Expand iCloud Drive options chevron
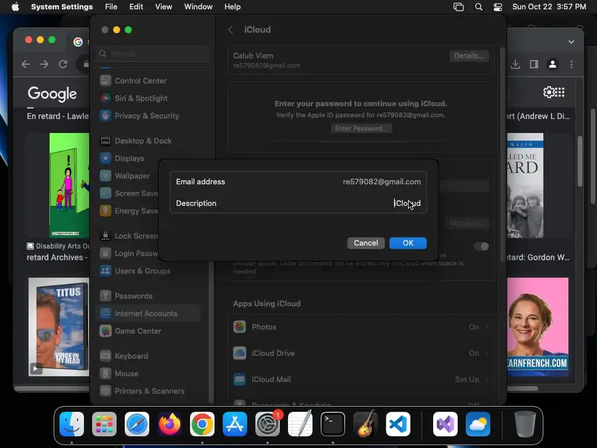 pyautogui.click(x=487, y=353)
